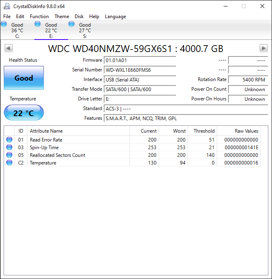Click the Power On Hours Unknown field
Image resolution: width=272 pixels, height=279 pixels.
248,99
